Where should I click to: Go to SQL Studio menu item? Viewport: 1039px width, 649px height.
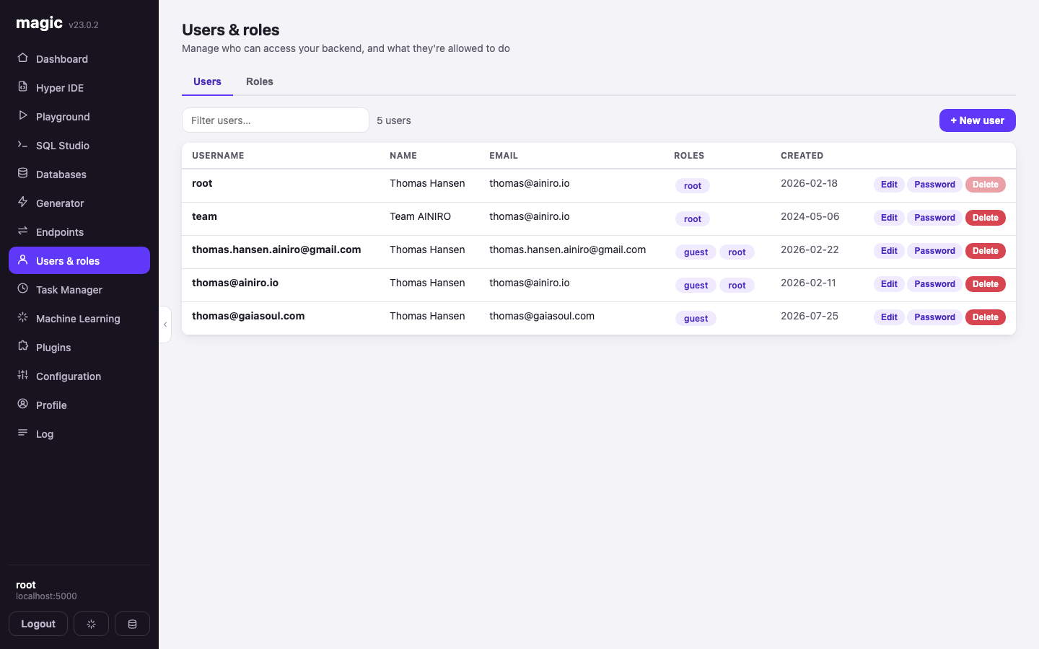pos(79,145)
